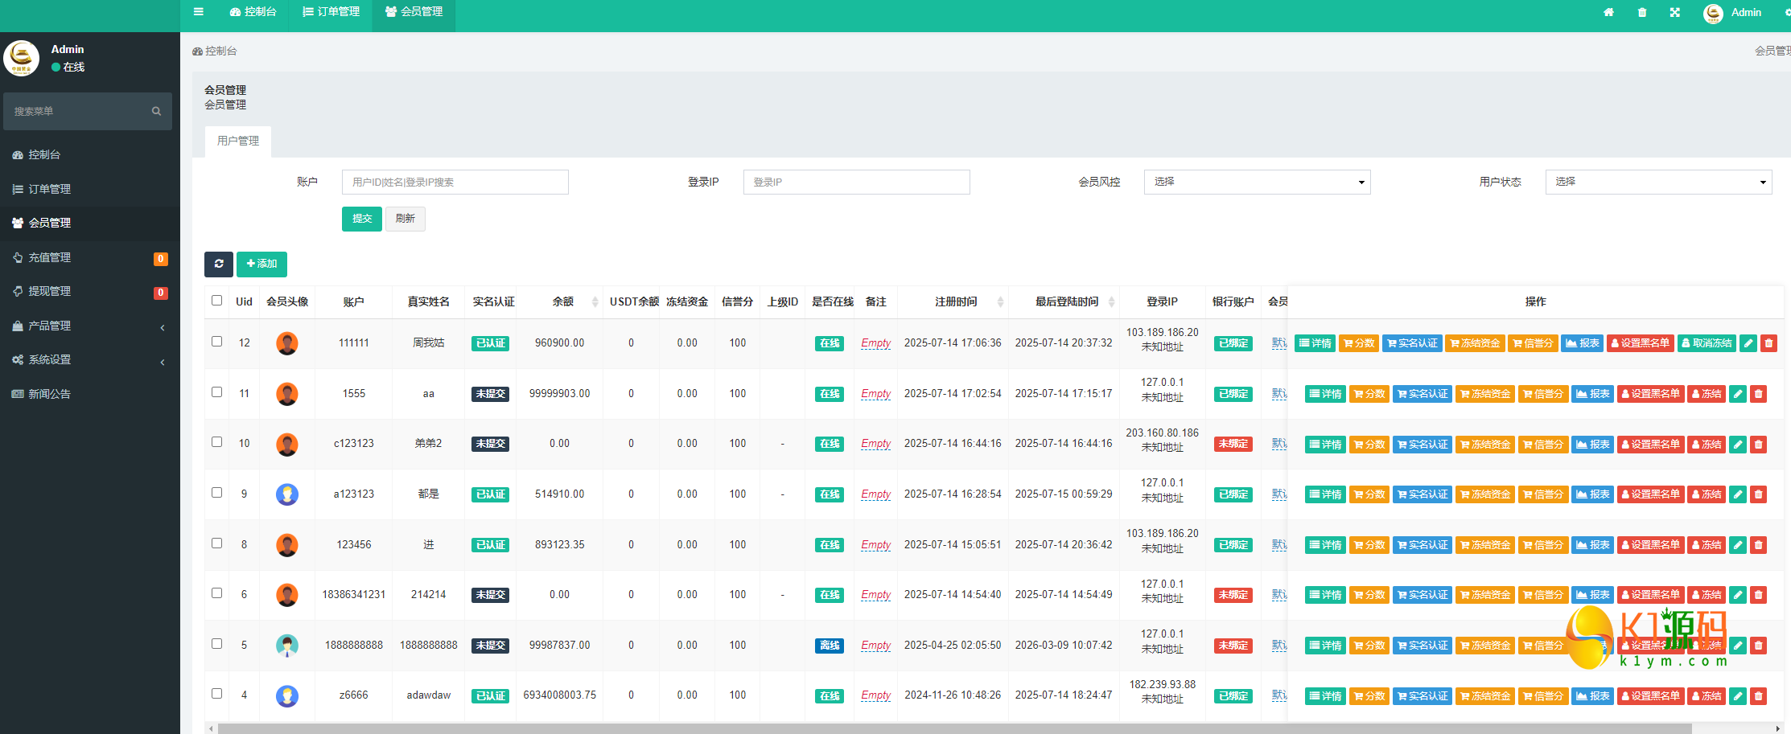Screen dimensions: 1791x734
Task: Select 会员管理 top tab
Action: [414, 12]
